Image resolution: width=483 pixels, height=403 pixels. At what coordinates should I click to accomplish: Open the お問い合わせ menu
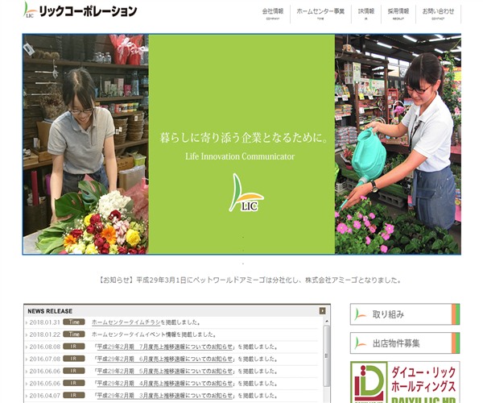[x=438, y=14]
